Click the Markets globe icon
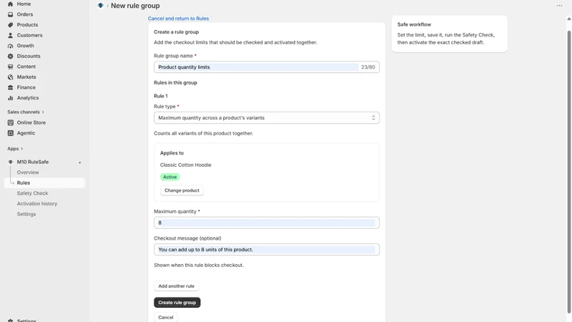Screen dimensions: 572x322 click(x=10, y=77)
